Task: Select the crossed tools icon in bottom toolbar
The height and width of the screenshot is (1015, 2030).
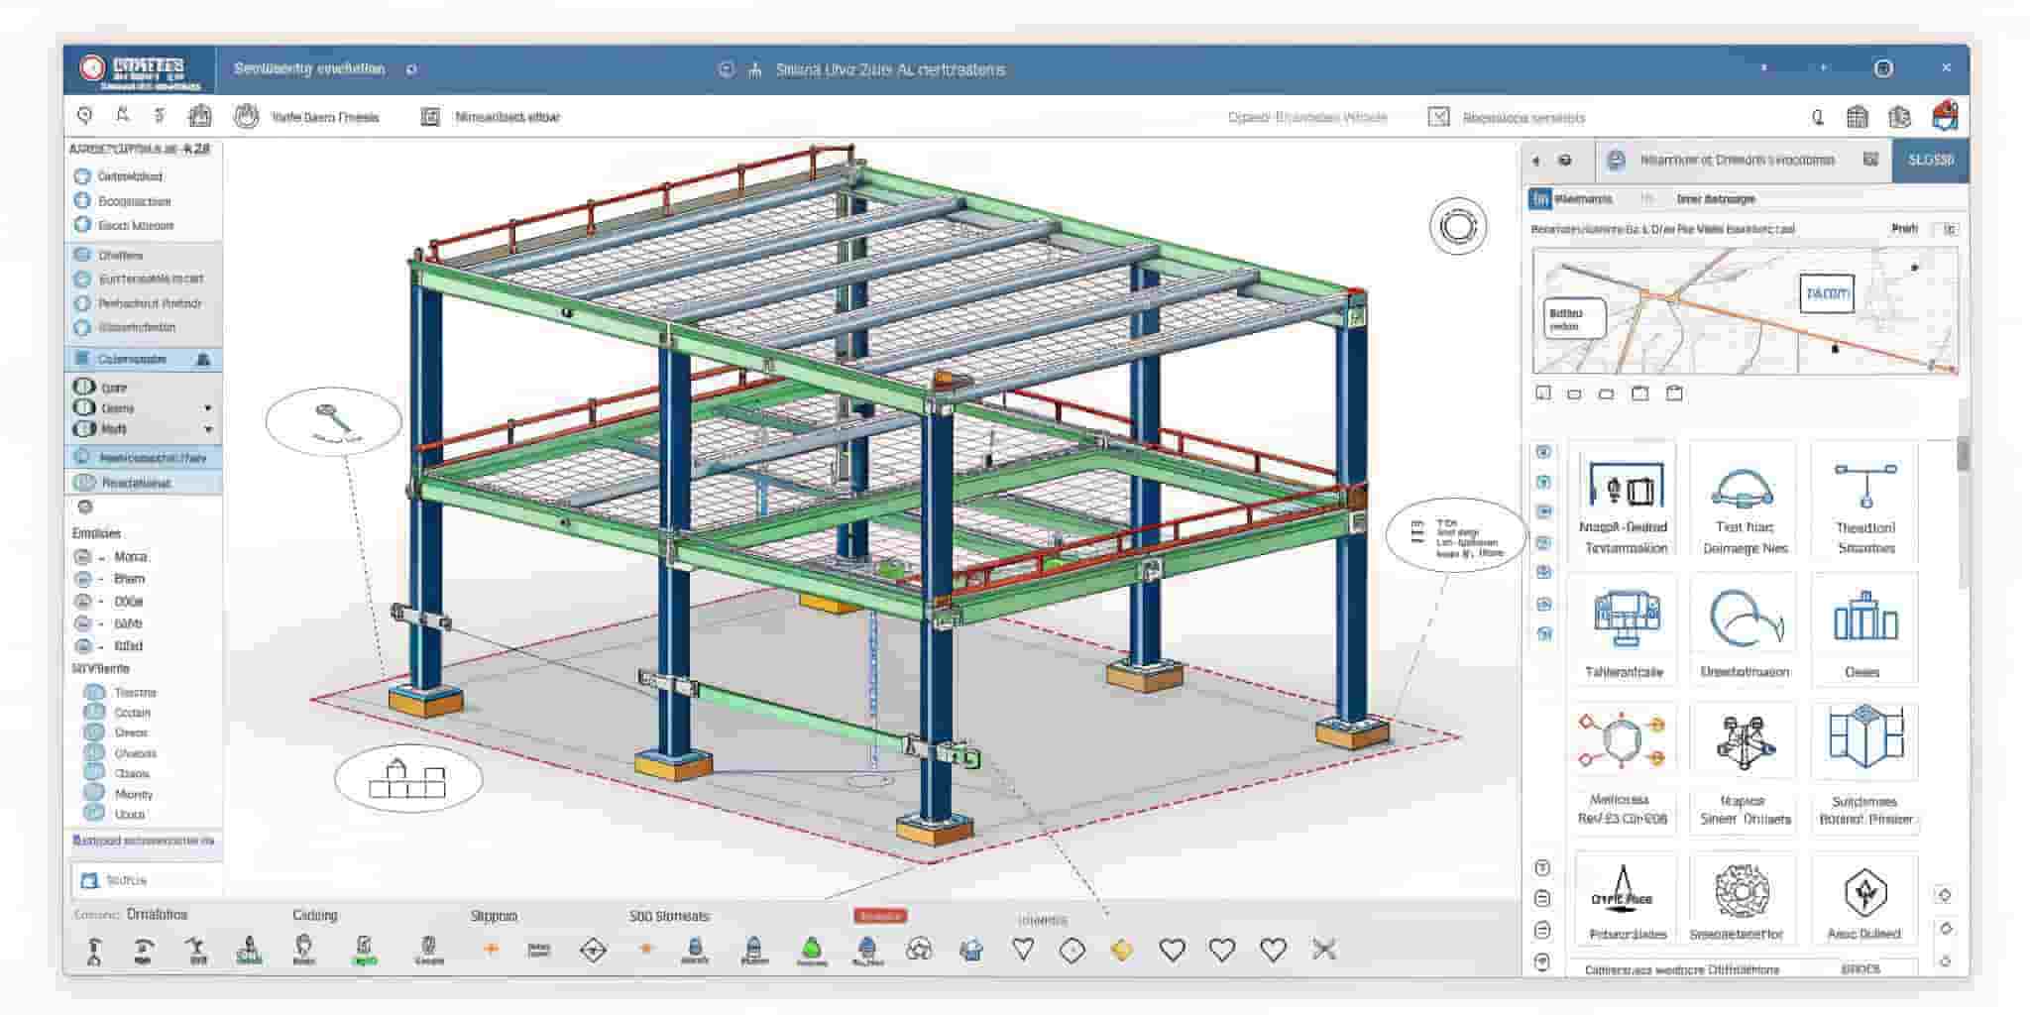Action: pyautogui.click(x=1323, y=950)
